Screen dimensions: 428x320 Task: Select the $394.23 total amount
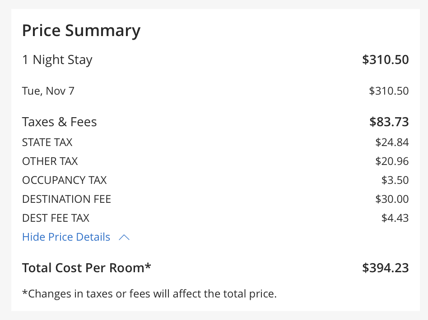click(385, 267)
